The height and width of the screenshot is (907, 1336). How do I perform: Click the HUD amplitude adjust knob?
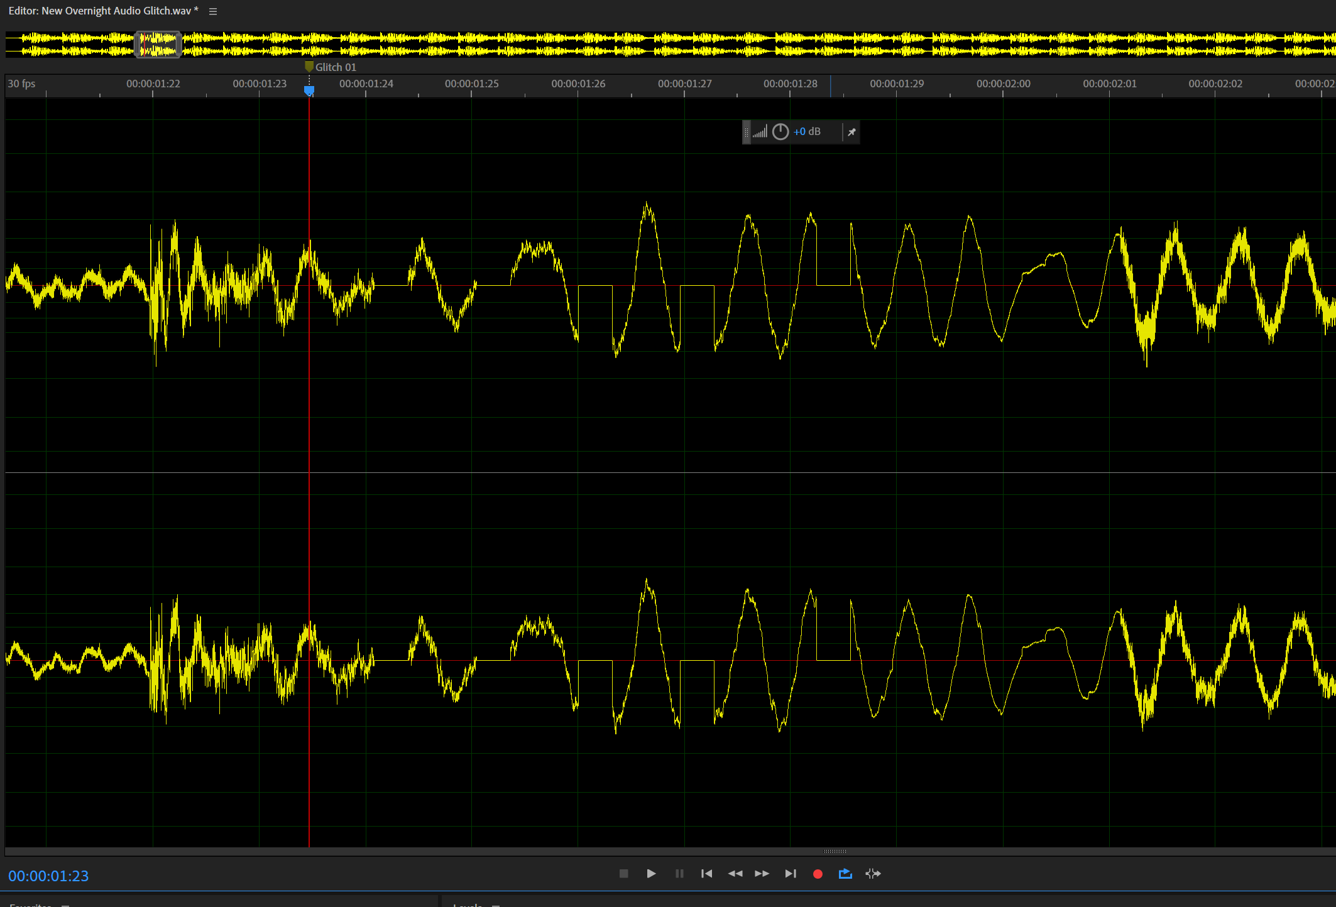click(780, 132)
